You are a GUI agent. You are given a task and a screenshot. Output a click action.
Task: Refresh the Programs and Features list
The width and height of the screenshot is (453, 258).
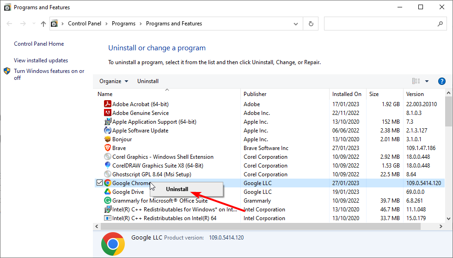click(x=311, y=24)
